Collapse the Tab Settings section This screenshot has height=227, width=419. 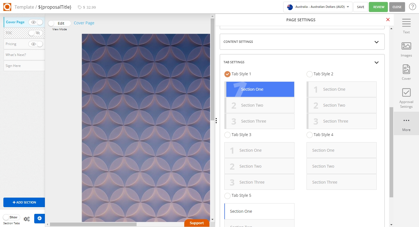tap(376, 62)
